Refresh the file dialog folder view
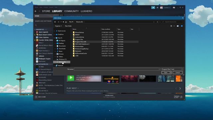213x120 pixels. click(x=157, y=22)
